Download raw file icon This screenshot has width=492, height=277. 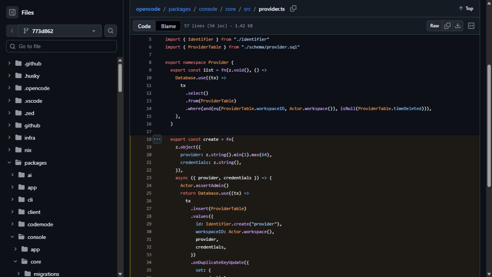[458, 26]
